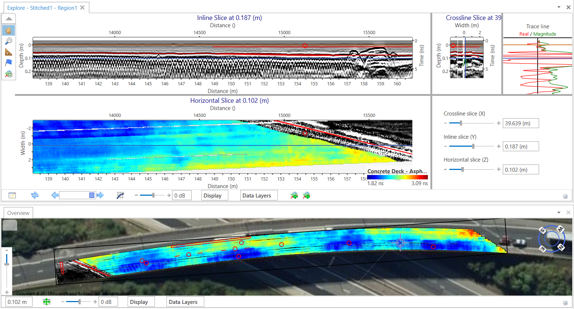Click the Crossline slice value 39.639 (m) field
Viewport: 574px width, 309px height.
[x=521, y=123]
